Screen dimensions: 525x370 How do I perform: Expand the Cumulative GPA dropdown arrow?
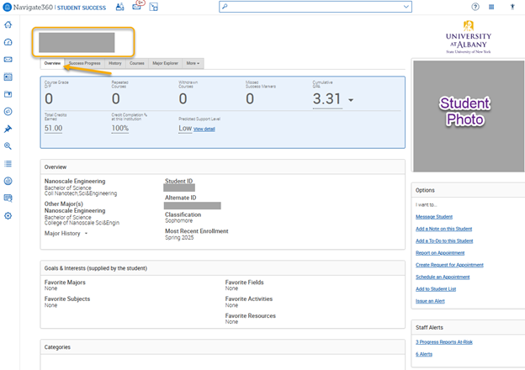pyautogui.click(x=351, y=101)
